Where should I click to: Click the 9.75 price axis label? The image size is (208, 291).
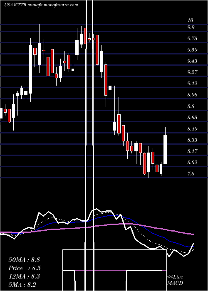coord(192,39)
